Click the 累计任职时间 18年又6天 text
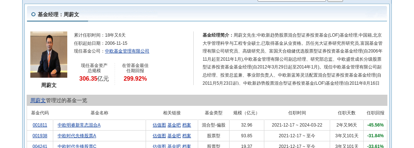414x148 pixels. [x=100, y=35]
